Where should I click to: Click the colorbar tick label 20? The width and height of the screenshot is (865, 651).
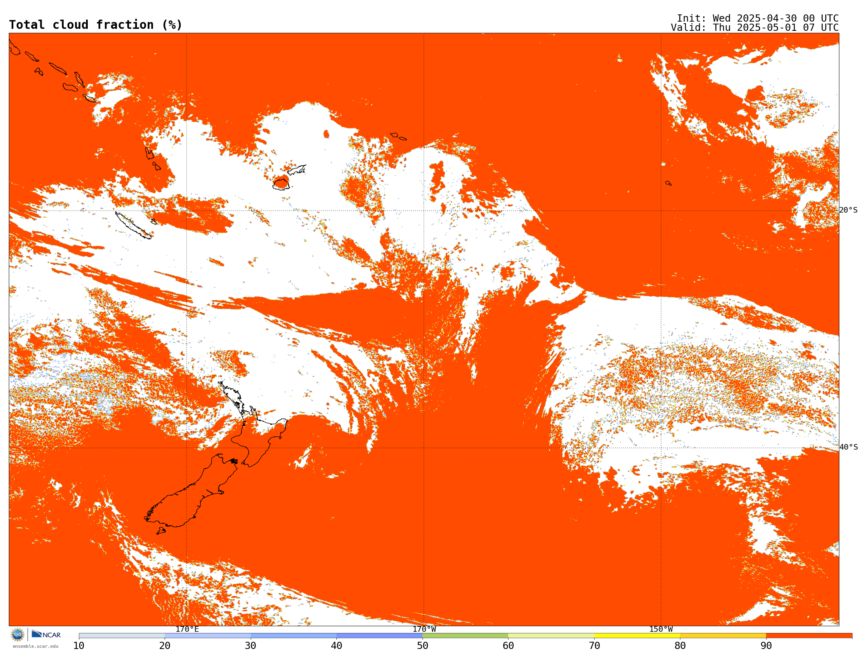[x=165, y=645]
